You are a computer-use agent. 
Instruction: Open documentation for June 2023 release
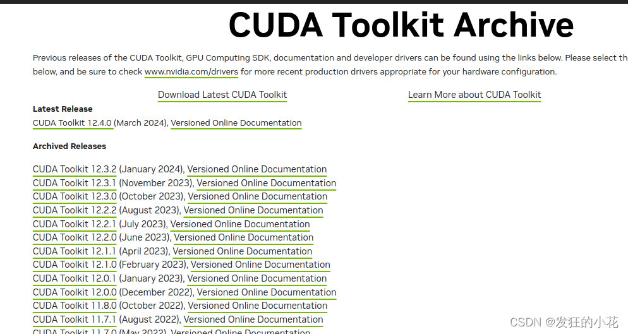click(243, 237)
